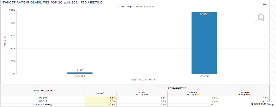The image size is (276, 107).
Task: Click the '1 DAY 23 二月 2024' column header
Action: tap(142, 94)
